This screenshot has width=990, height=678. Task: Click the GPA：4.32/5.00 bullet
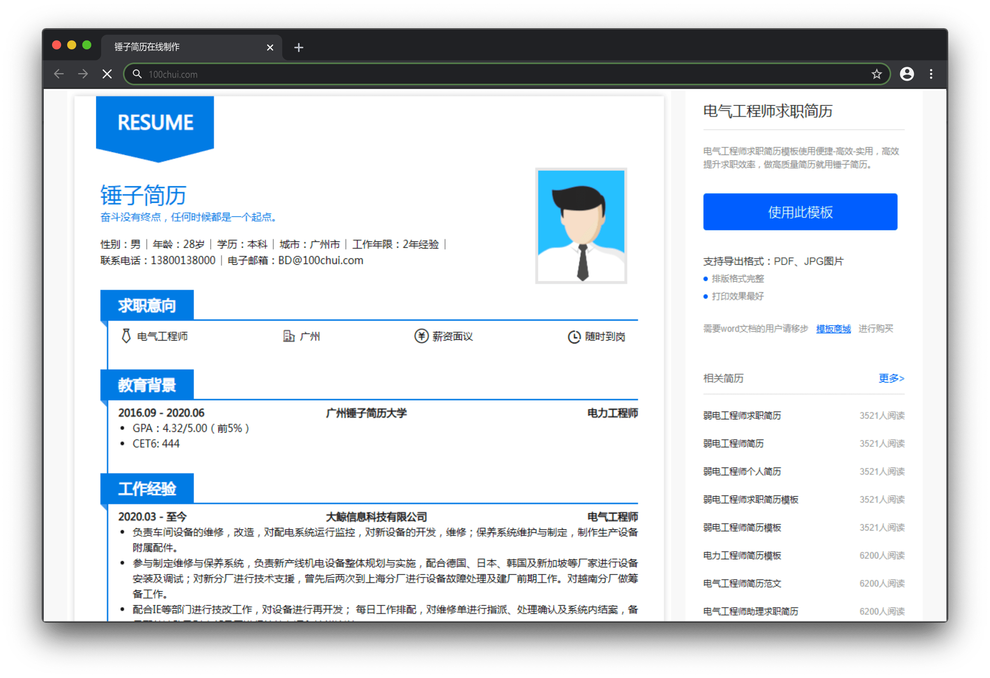pos(191,428)
